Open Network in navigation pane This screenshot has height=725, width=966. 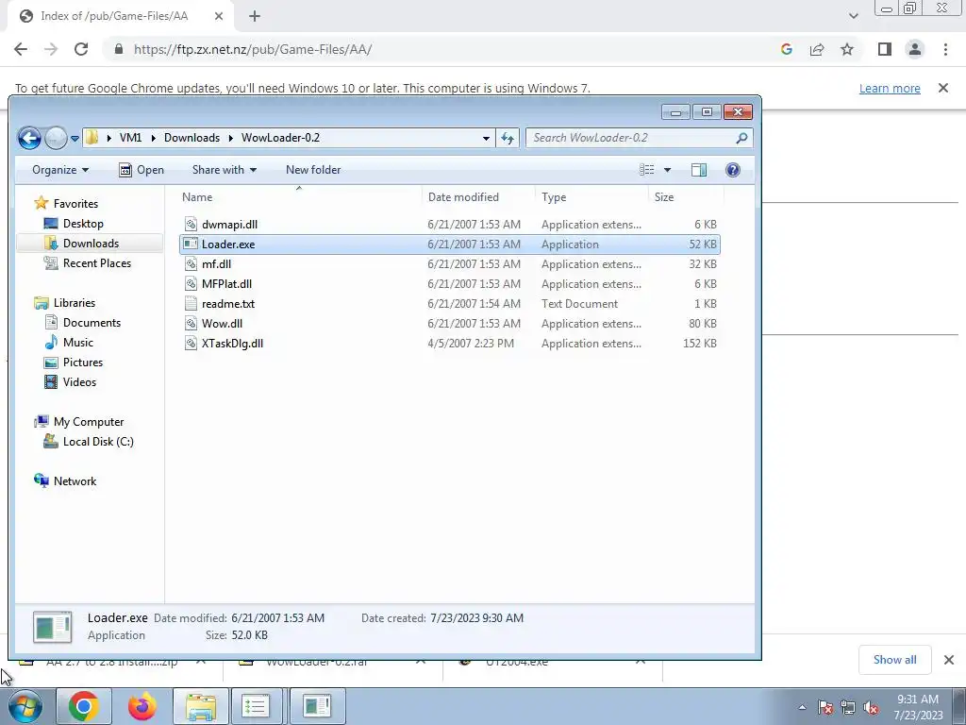(x=65, y=481)
